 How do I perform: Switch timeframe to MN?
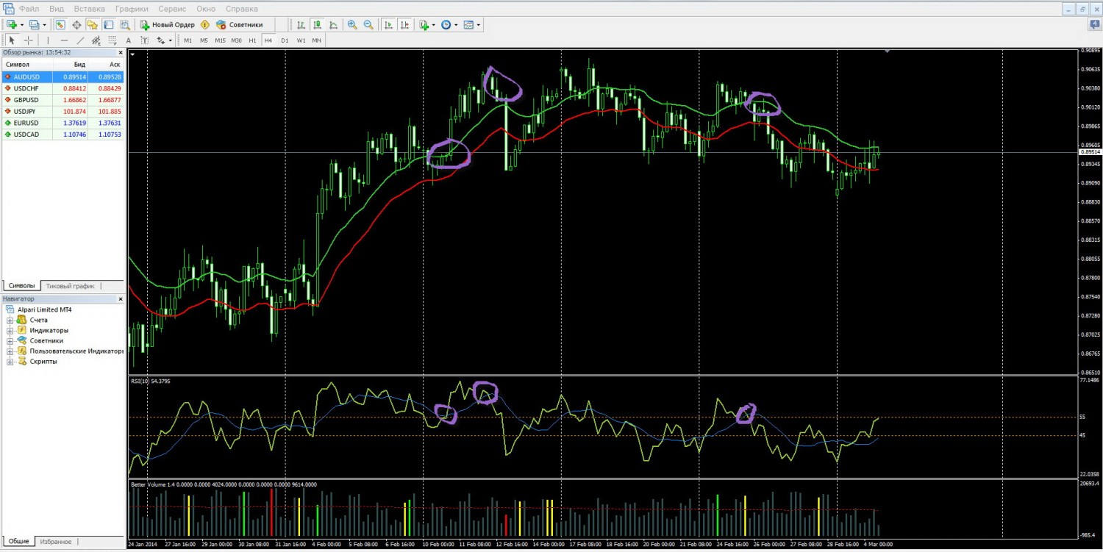tap(316, 40)
